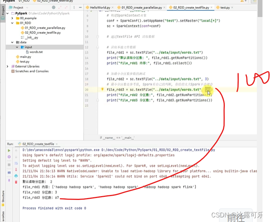Click the fold marker at line 22

[98, 100]
